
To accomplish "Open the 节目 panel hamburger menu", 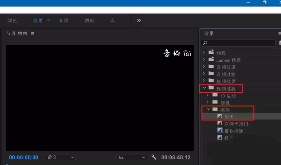I will pos(32,33).
